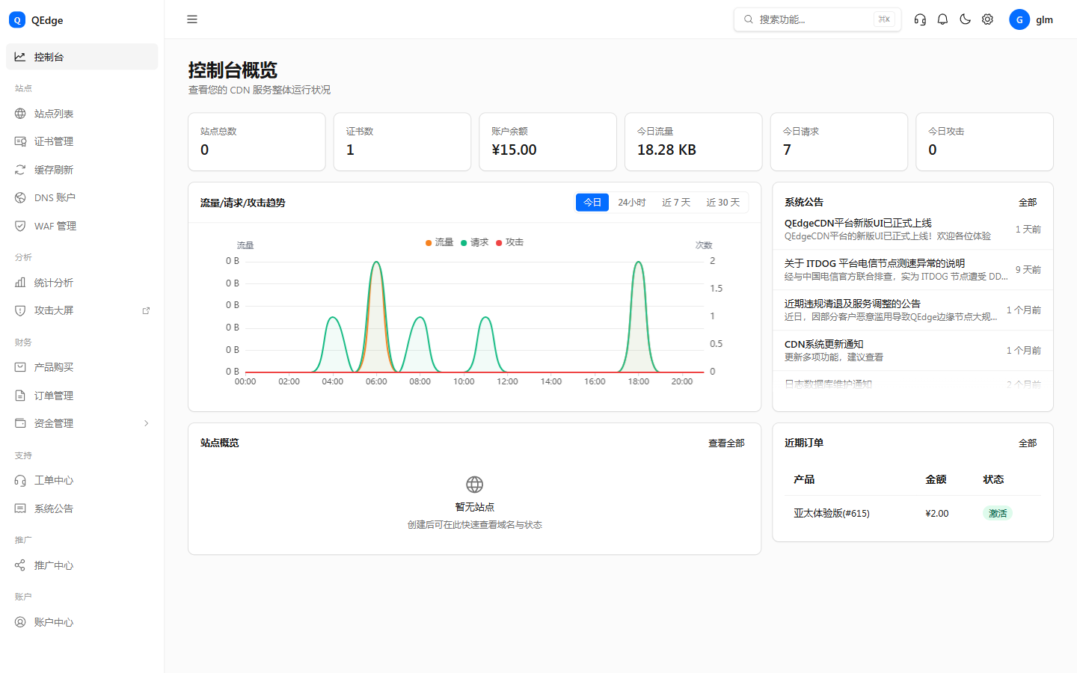Focus the 搜索功能 search field

[x=817, y=19]
